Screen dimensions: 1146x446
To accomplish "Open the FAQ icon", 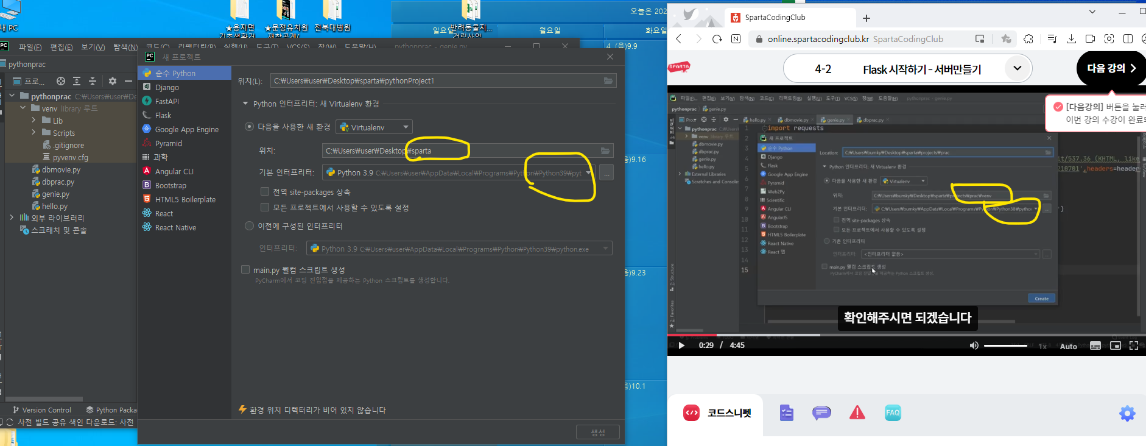I will click(893, 413).
